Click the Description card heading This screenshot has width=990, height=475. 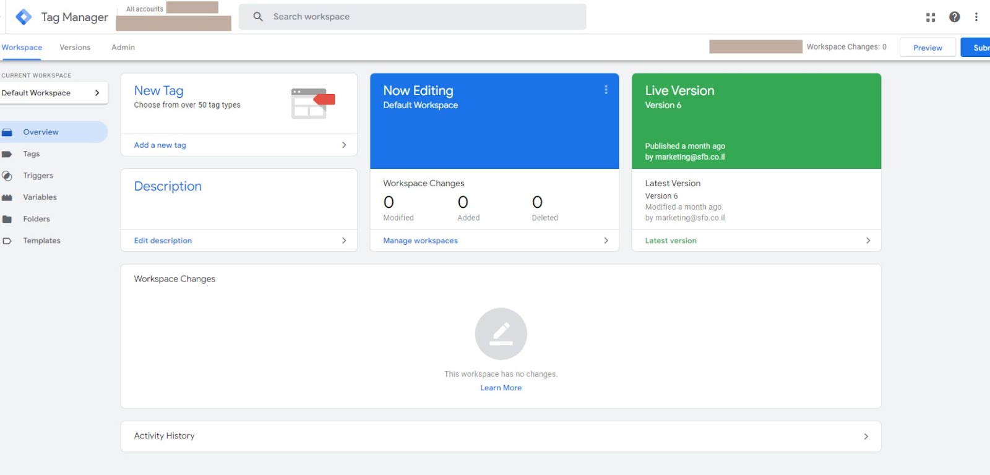point(168,186)
